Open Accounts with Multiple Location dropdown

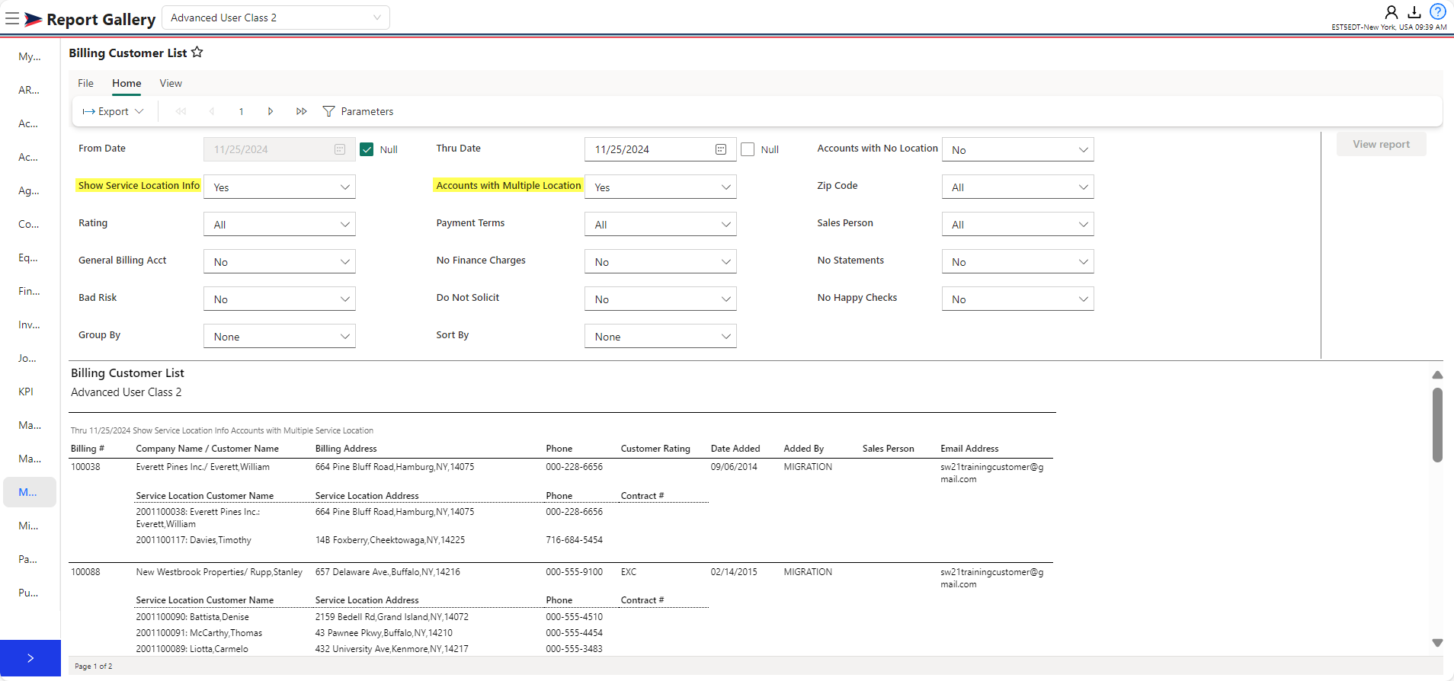(x=661, y=187)
